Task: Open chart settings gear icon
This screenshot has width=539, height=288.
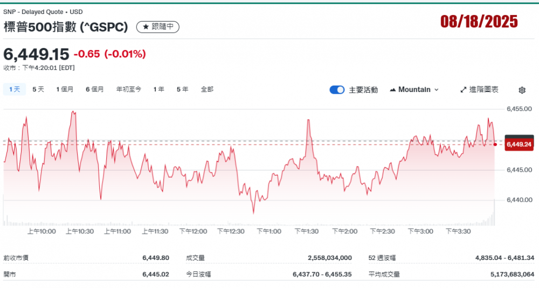Action: (522, 90)
